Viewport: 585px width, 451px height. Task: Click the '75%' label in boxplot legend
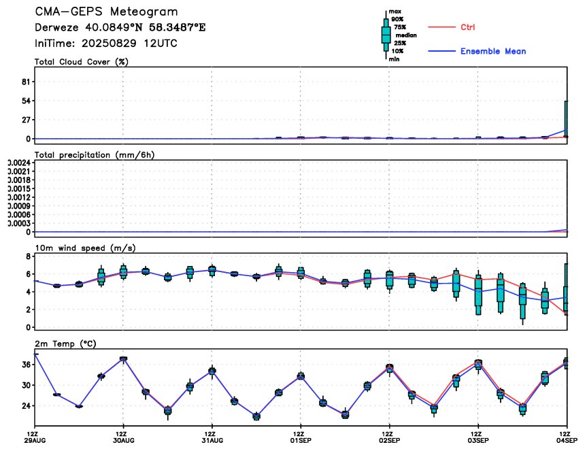[x=400, y=27]
